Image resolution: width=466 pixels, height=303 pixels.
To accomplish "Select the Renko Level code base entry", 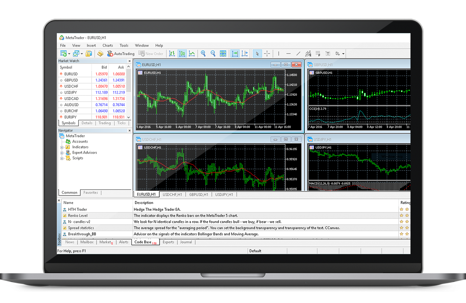I will coord(236,215).
